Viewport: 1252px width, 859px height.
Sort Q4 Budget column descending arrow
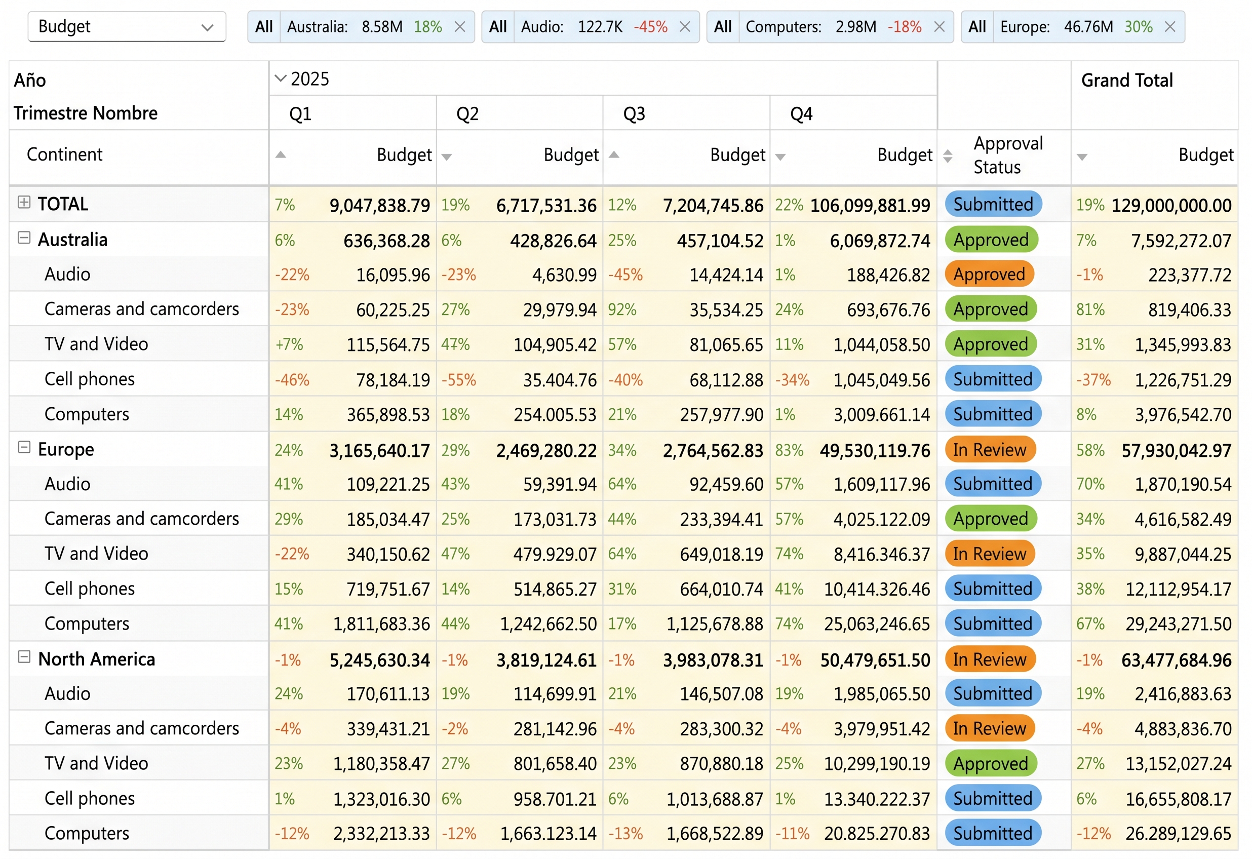pos(780,157)
